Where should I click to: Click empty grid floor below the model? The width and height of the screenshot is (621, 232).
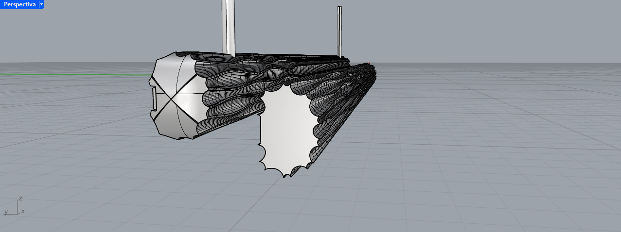311,204
